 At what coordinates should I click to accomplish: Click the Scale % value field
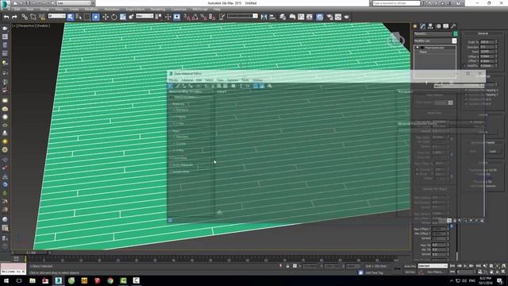tap(487, 42)
